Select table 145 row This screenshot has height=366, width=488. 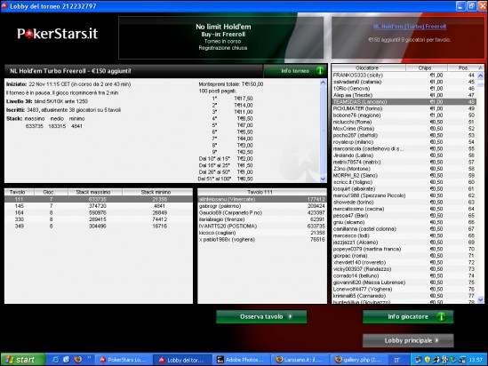[x=99, y=206]
